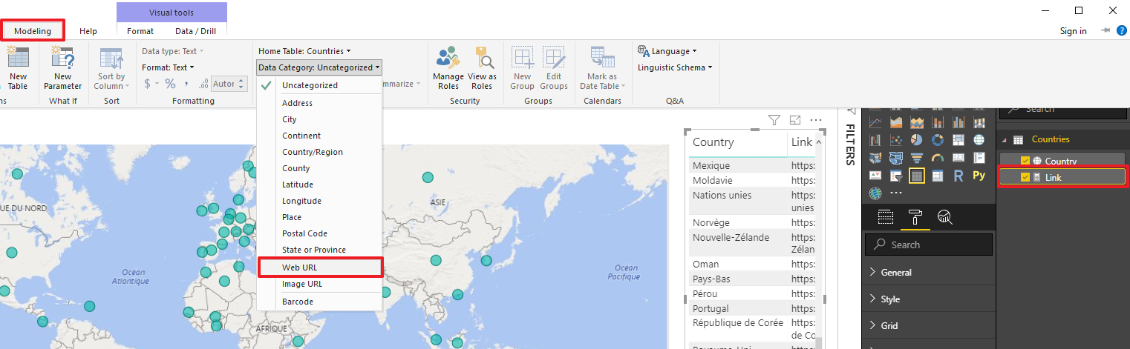Image resolution: width=1130 pixels, height=349 pixels.
Task: Open the Data / Drill tab
Action: pyautogui.click(x=195, y=31)
